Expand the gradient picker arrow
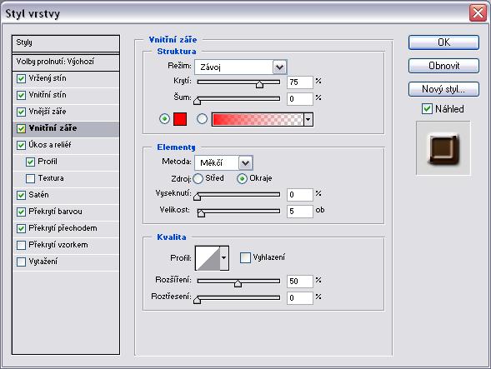Screen dimensions: 491x369 pos(308,120)
